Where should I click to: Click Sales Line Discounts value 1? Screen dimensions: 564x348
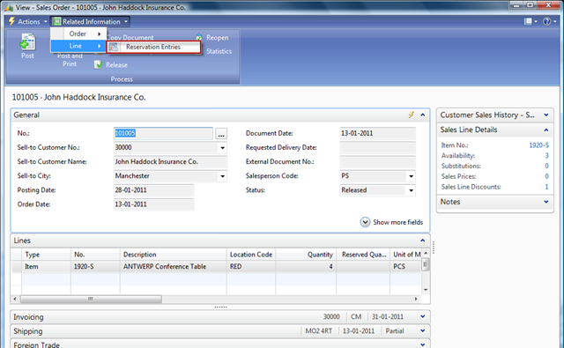[x=546, y=187]
